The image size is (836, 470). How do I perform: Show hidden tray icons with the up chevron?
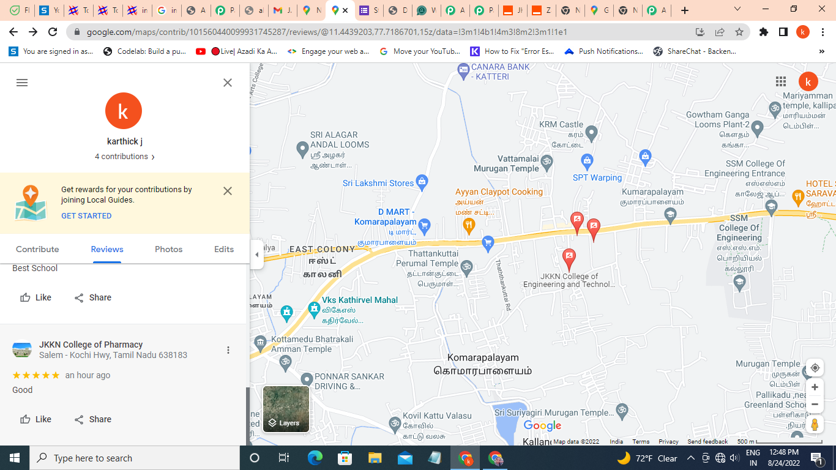click(x=691, y=458)
